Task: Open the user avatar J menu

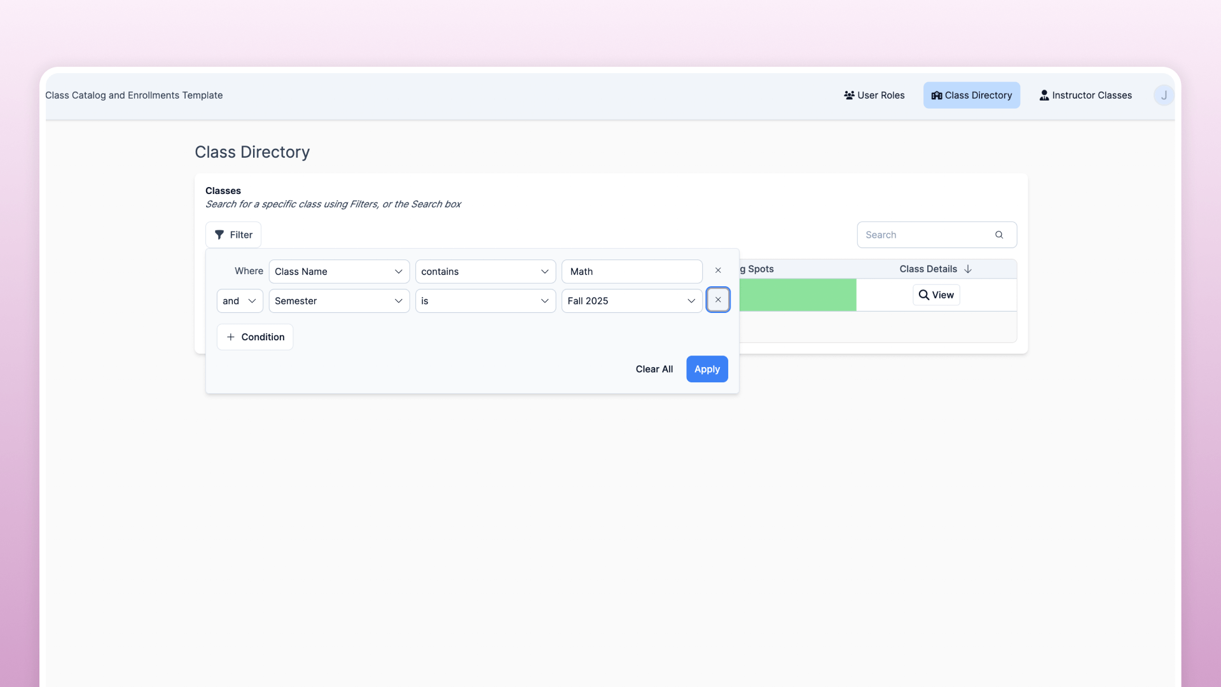Action: (x=1164, y=95)
